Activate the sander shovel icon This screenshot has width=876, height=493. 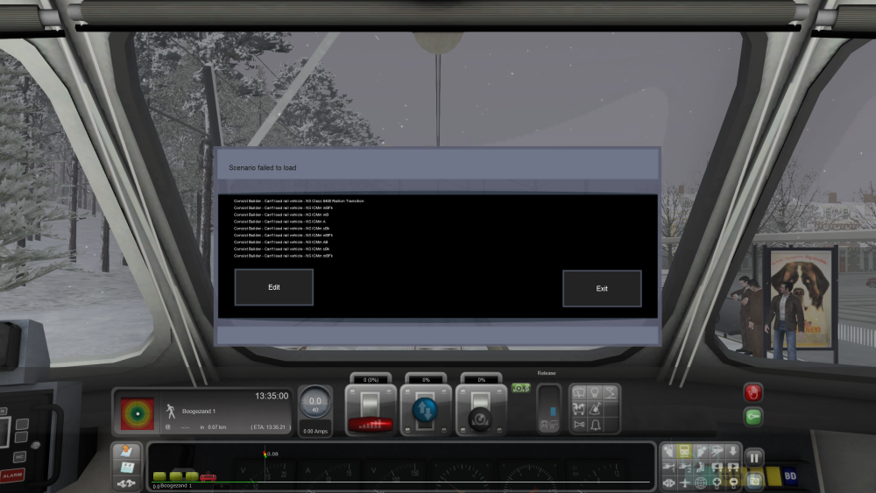click(x=595, y=409)
